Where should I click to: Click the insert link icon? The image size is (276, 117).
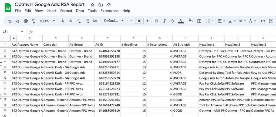click(263, 21)
